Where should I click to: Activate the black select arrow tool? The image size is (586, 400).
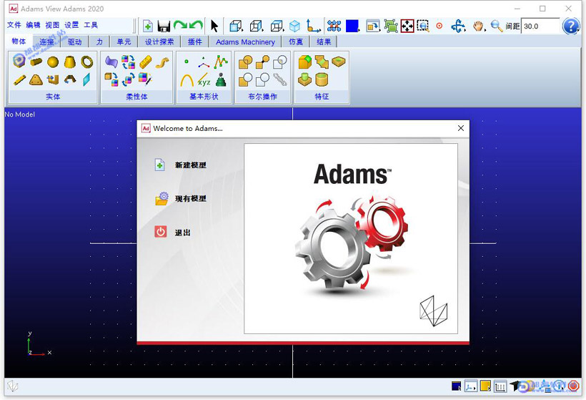(214, 26)
